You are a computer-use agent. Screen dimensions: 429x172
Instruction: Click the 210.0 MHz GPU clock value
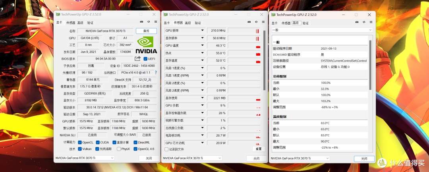(217, 31)
